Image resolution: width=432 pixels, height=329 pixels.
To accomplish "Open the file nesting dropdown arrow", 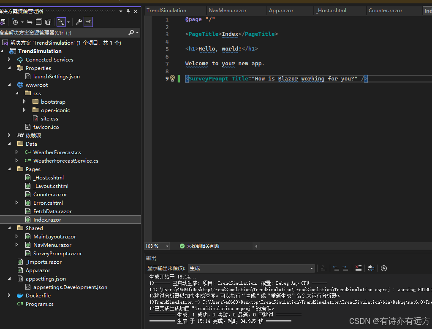I will click(68, 22).
